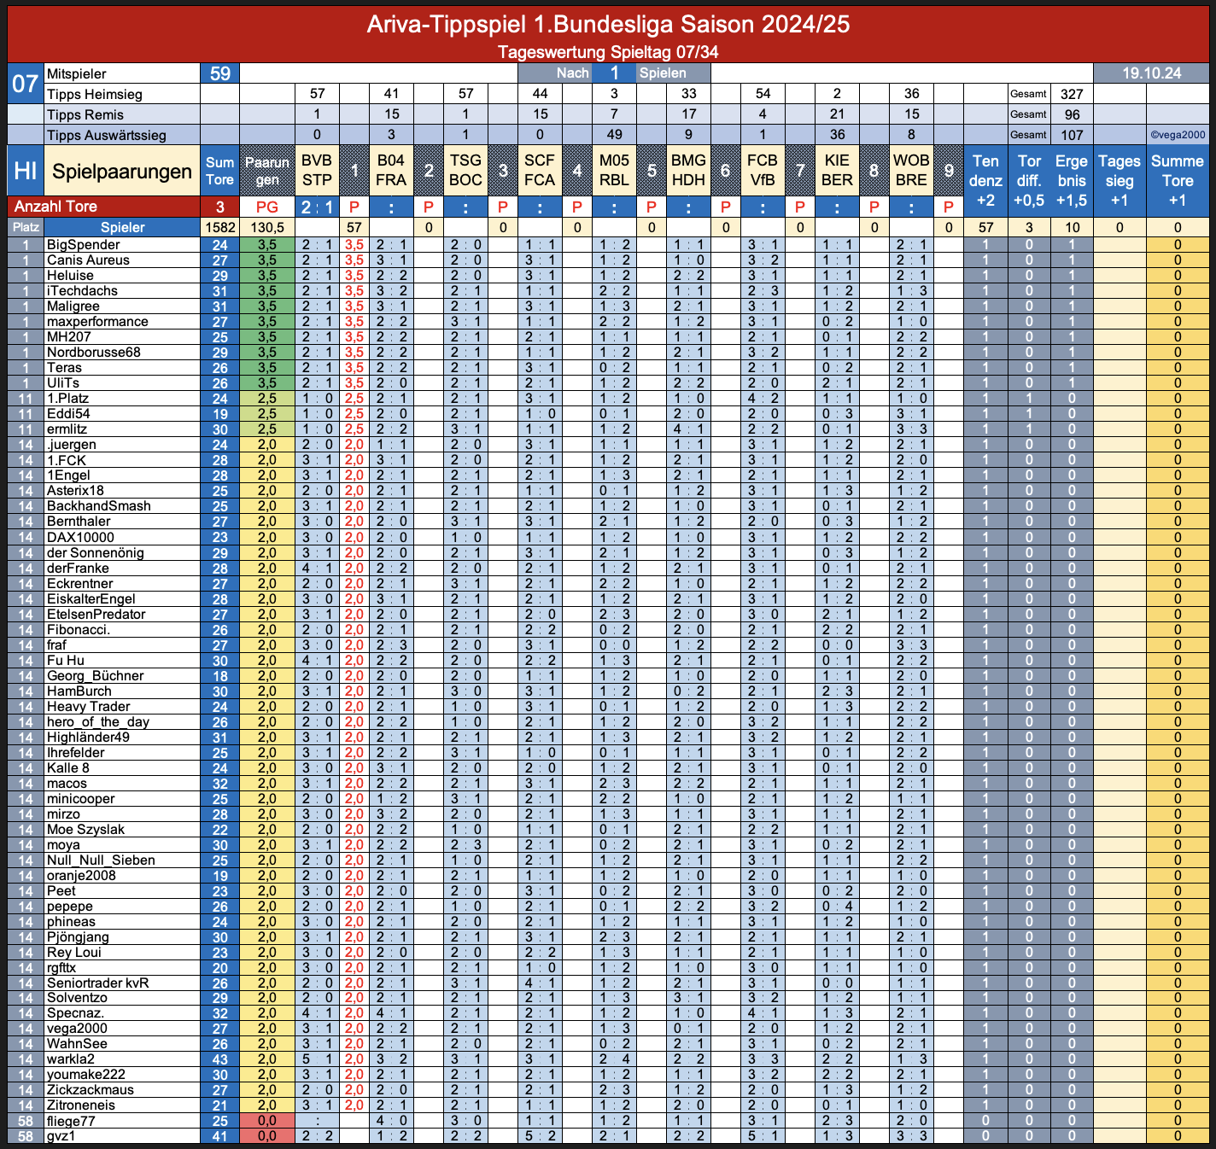Select player name 'gvz1'
The image size is (1216, 1149).
(x=61, y=1135)
